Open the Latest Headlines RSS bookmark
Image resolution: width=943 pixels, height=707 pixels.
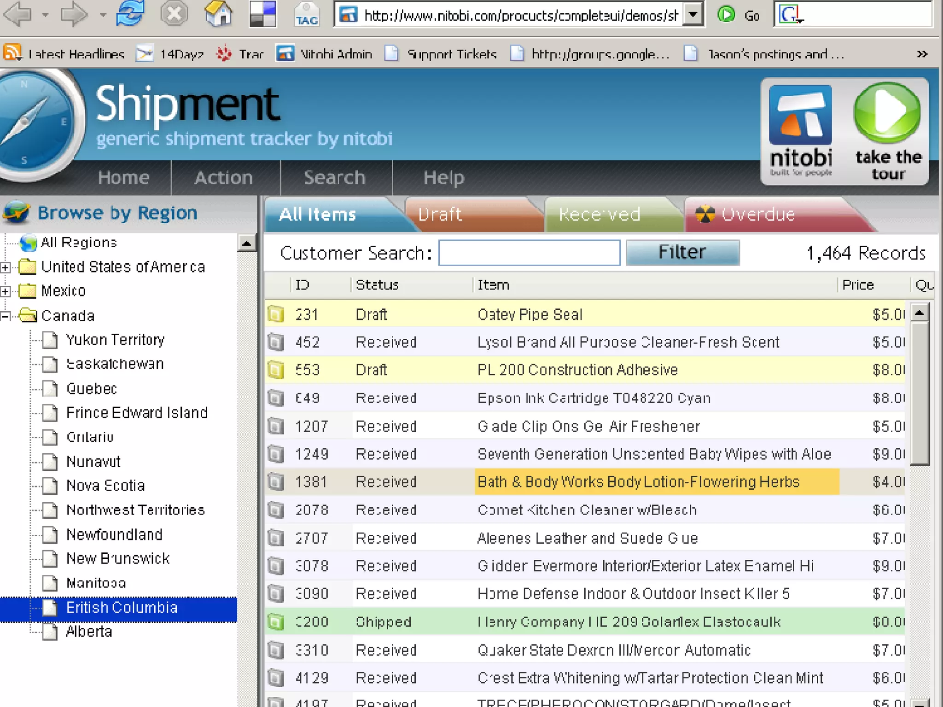tap(64, 54)
